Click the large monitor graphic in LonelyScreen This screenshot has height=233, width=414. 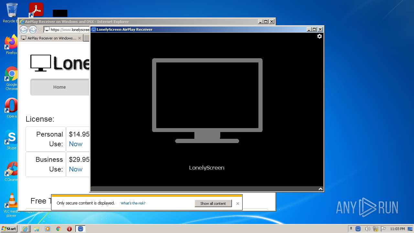pos(207,101)
